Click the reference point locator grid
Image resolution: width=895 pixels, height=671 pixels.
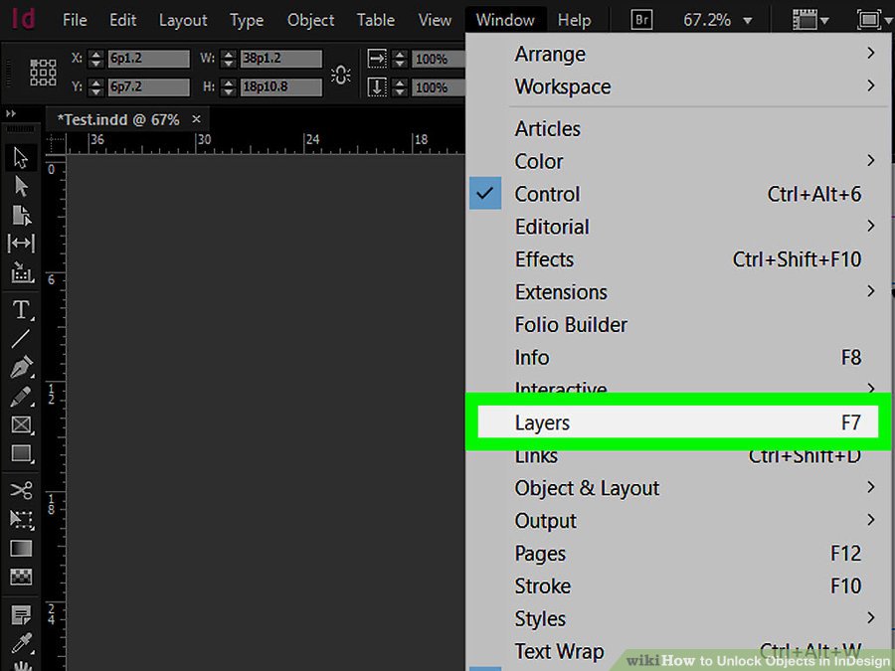[43, 73]
